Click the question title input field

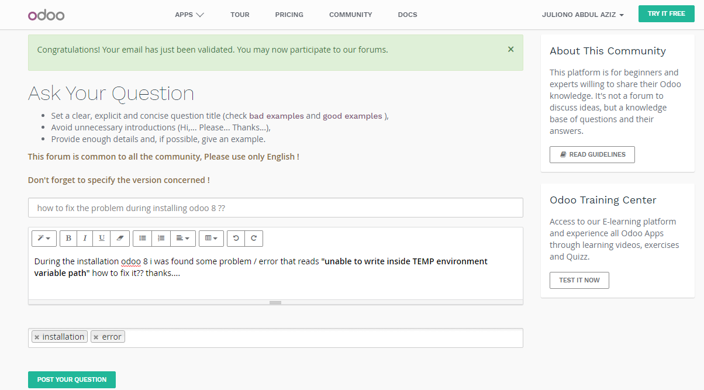275,208
